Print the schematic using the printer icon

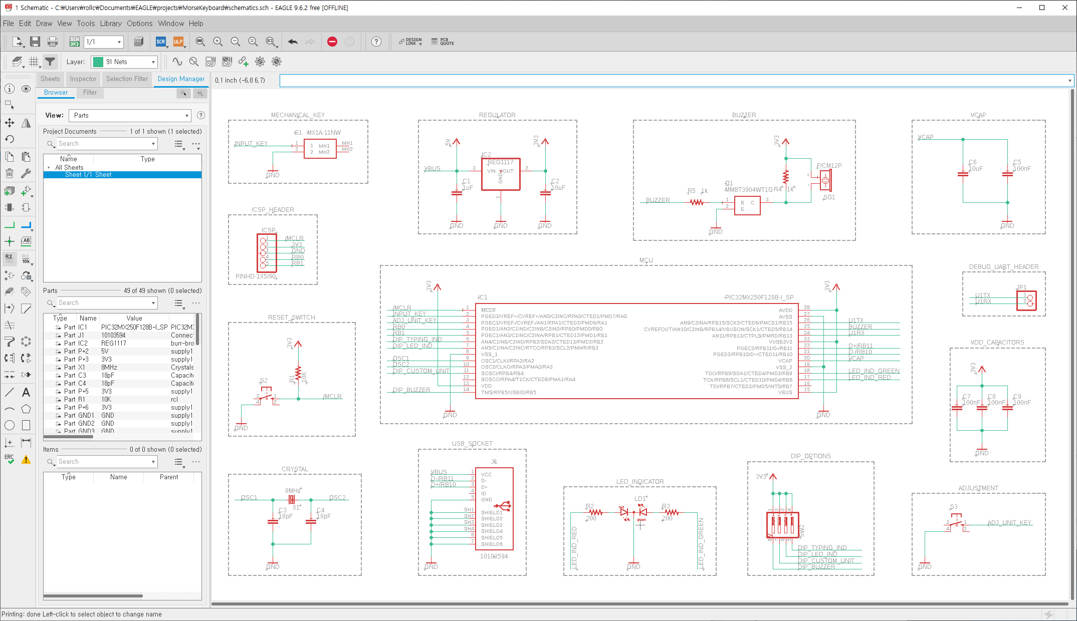[x=52, y=42]
